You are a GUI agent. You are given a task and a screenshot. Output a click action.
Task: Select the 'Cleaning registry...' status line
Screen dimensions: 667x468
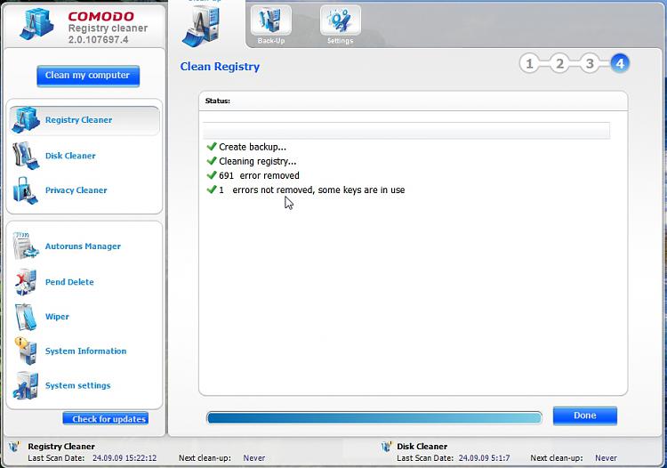[x=258, y=162]
